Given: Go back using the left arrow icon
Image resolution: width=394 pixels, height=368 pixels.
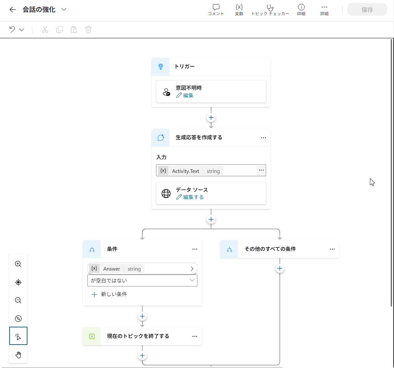Looking at the screenshot, I should pyautogui.click(x=13, y=10).
